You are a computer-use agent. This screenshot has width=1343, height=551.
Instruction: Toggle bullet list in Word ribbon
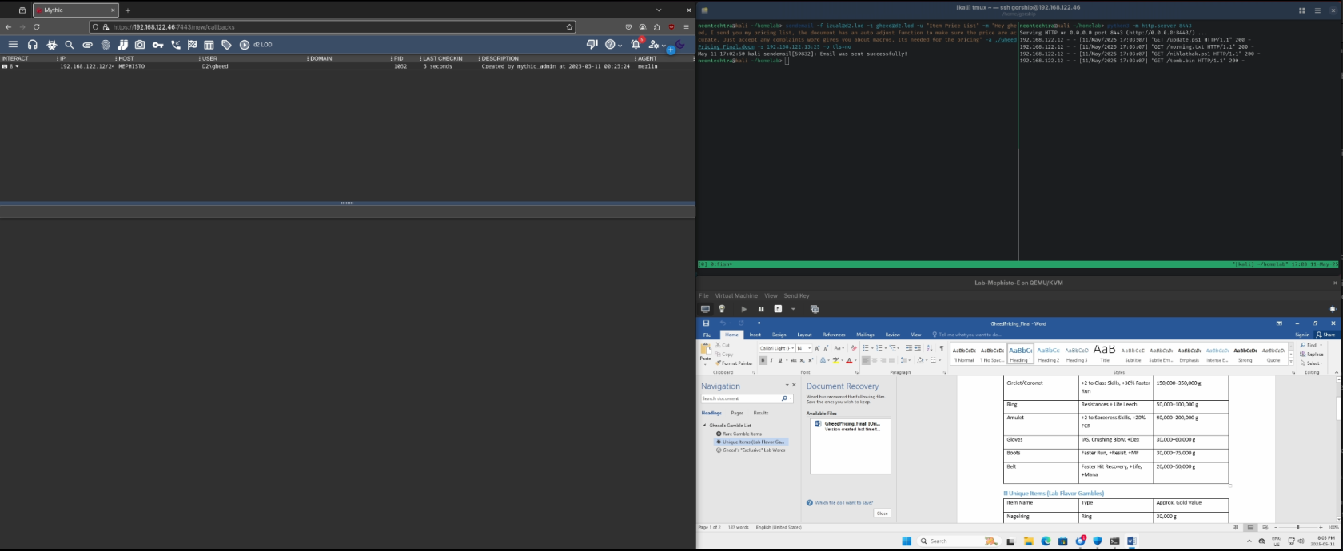tap(866, 348)
